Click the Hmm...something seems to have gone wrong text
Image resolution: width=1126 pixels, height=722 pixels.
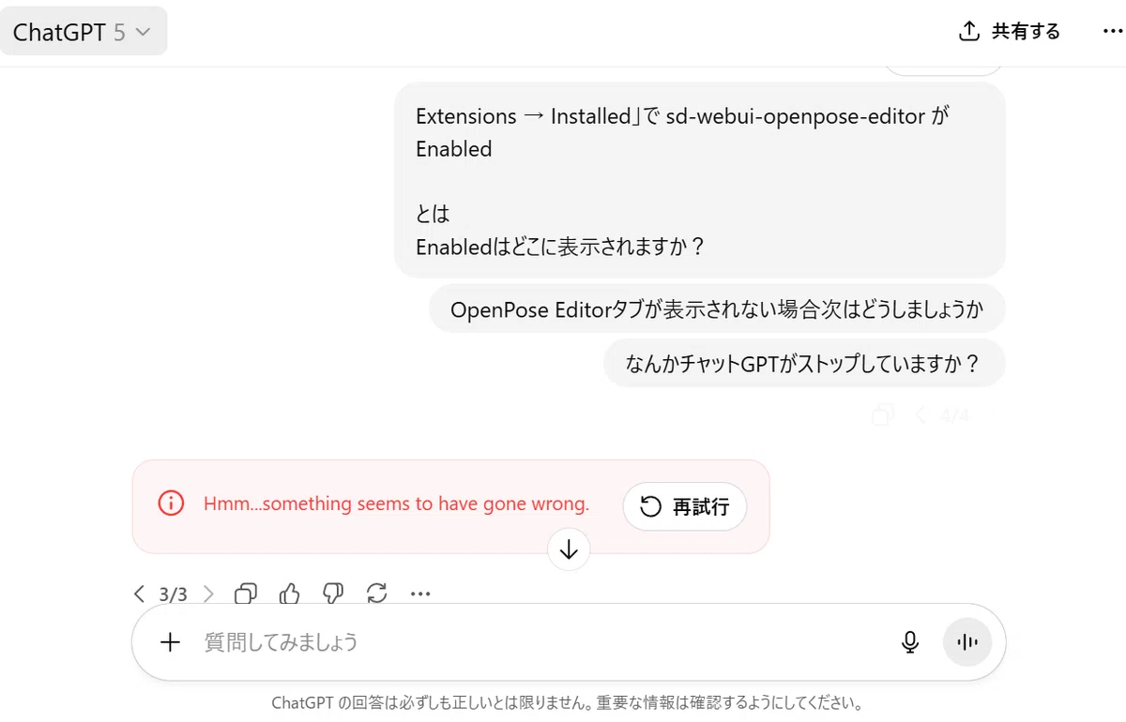pyautogui.click(x=396, y=504)
